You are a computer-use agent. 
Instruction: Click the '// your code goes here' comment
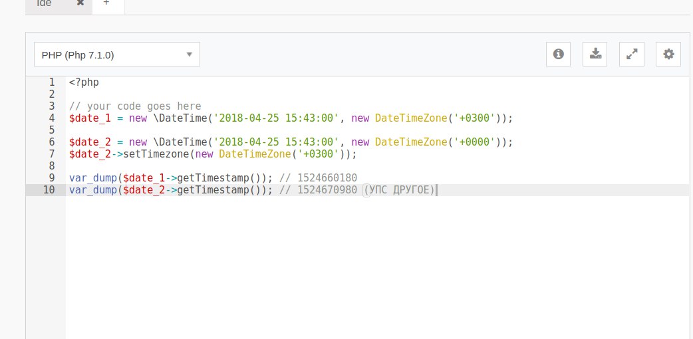click(135, 106)
